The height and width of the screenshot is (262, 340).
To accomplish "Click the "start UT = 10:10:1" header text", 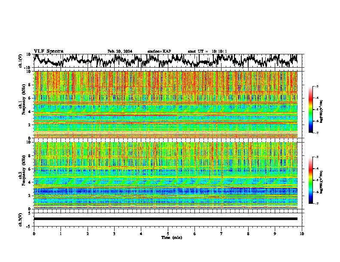I will [207, 51].
